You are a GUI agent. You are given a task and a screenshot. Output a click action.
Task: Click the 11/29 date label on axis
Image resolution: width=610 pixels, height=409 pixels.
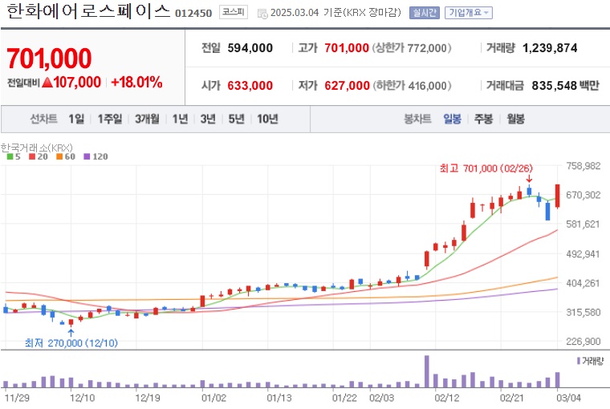click(x=17, y=398)
